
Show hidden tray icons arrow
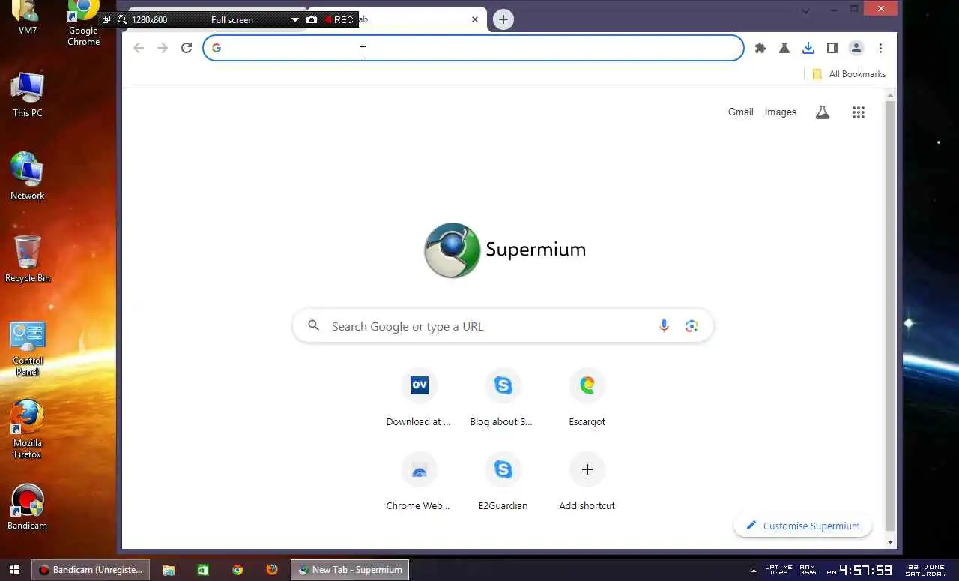tap(754, 570)
